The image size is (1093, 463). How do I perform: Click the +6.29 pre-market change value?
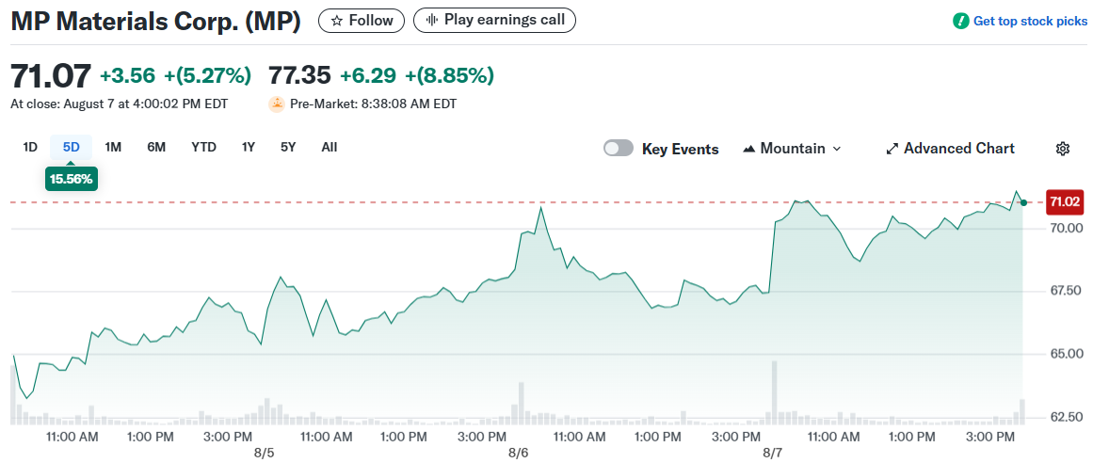(368, 75)
